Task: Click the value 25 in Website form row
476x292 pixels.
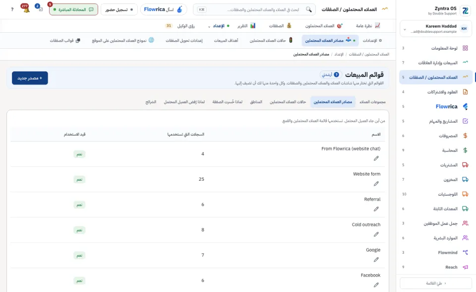Action: (201, 179)
